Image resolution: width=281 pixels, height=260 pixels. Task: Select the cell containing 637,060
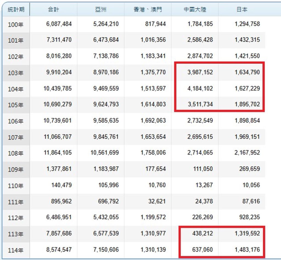[x=202, y=249]
